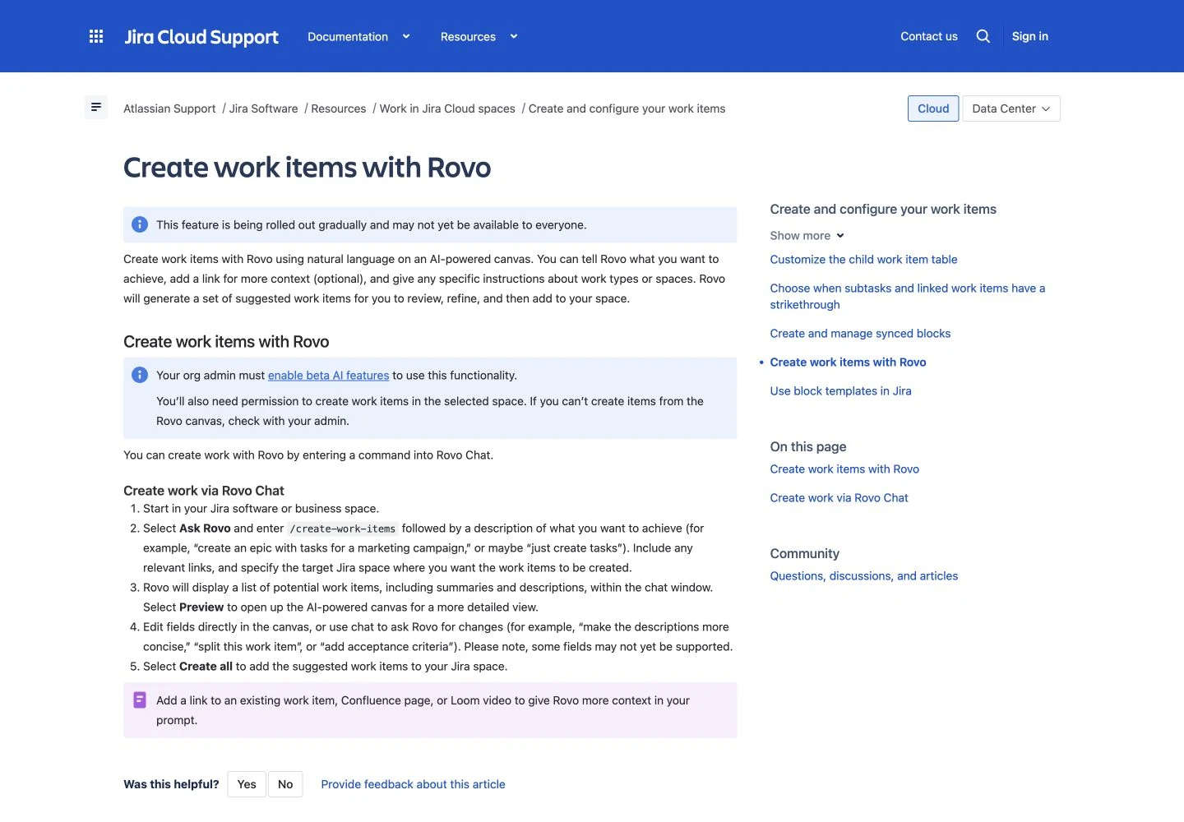Select the Cloud deployment button
The width and height of the screenshot is (1184, 822).
tap(933, 109)
